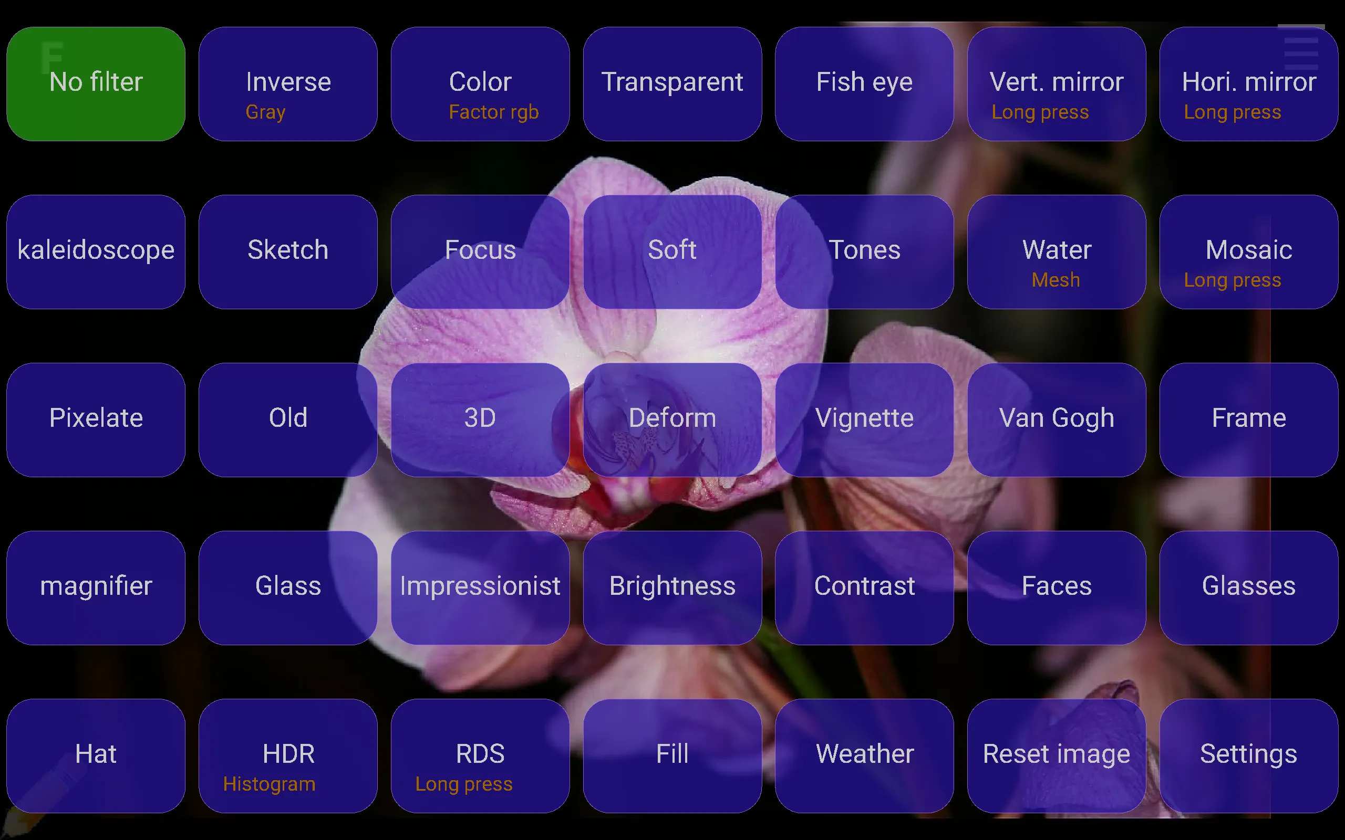Select the 3D filter
Screen dimensions: 1345x840
coord(480,417)
